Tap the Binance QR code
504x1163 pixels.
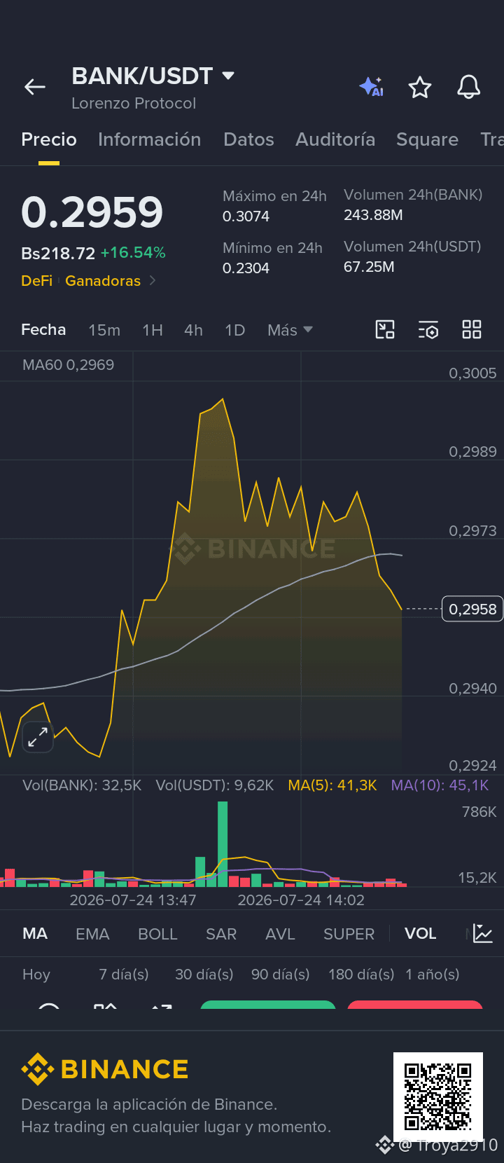[x=438, y=1097]
